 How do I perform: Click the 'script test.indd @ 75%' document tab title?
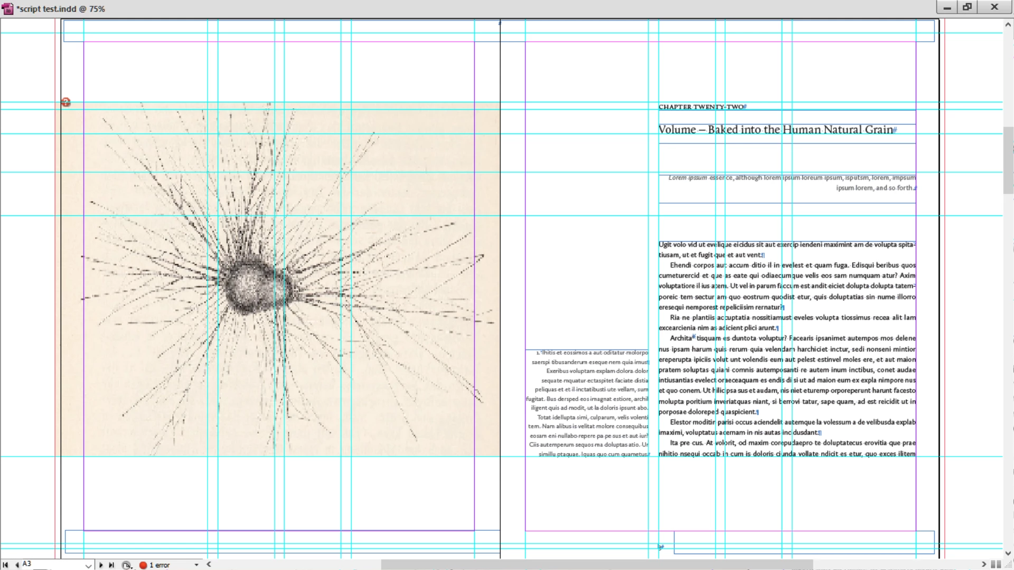pyautogui.click(x=61, y=8)
